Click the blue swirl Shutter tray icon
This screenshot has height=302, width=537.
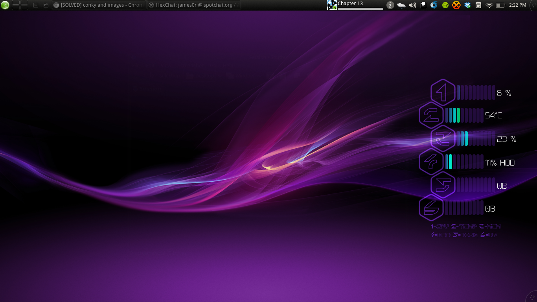coord(434,5)
